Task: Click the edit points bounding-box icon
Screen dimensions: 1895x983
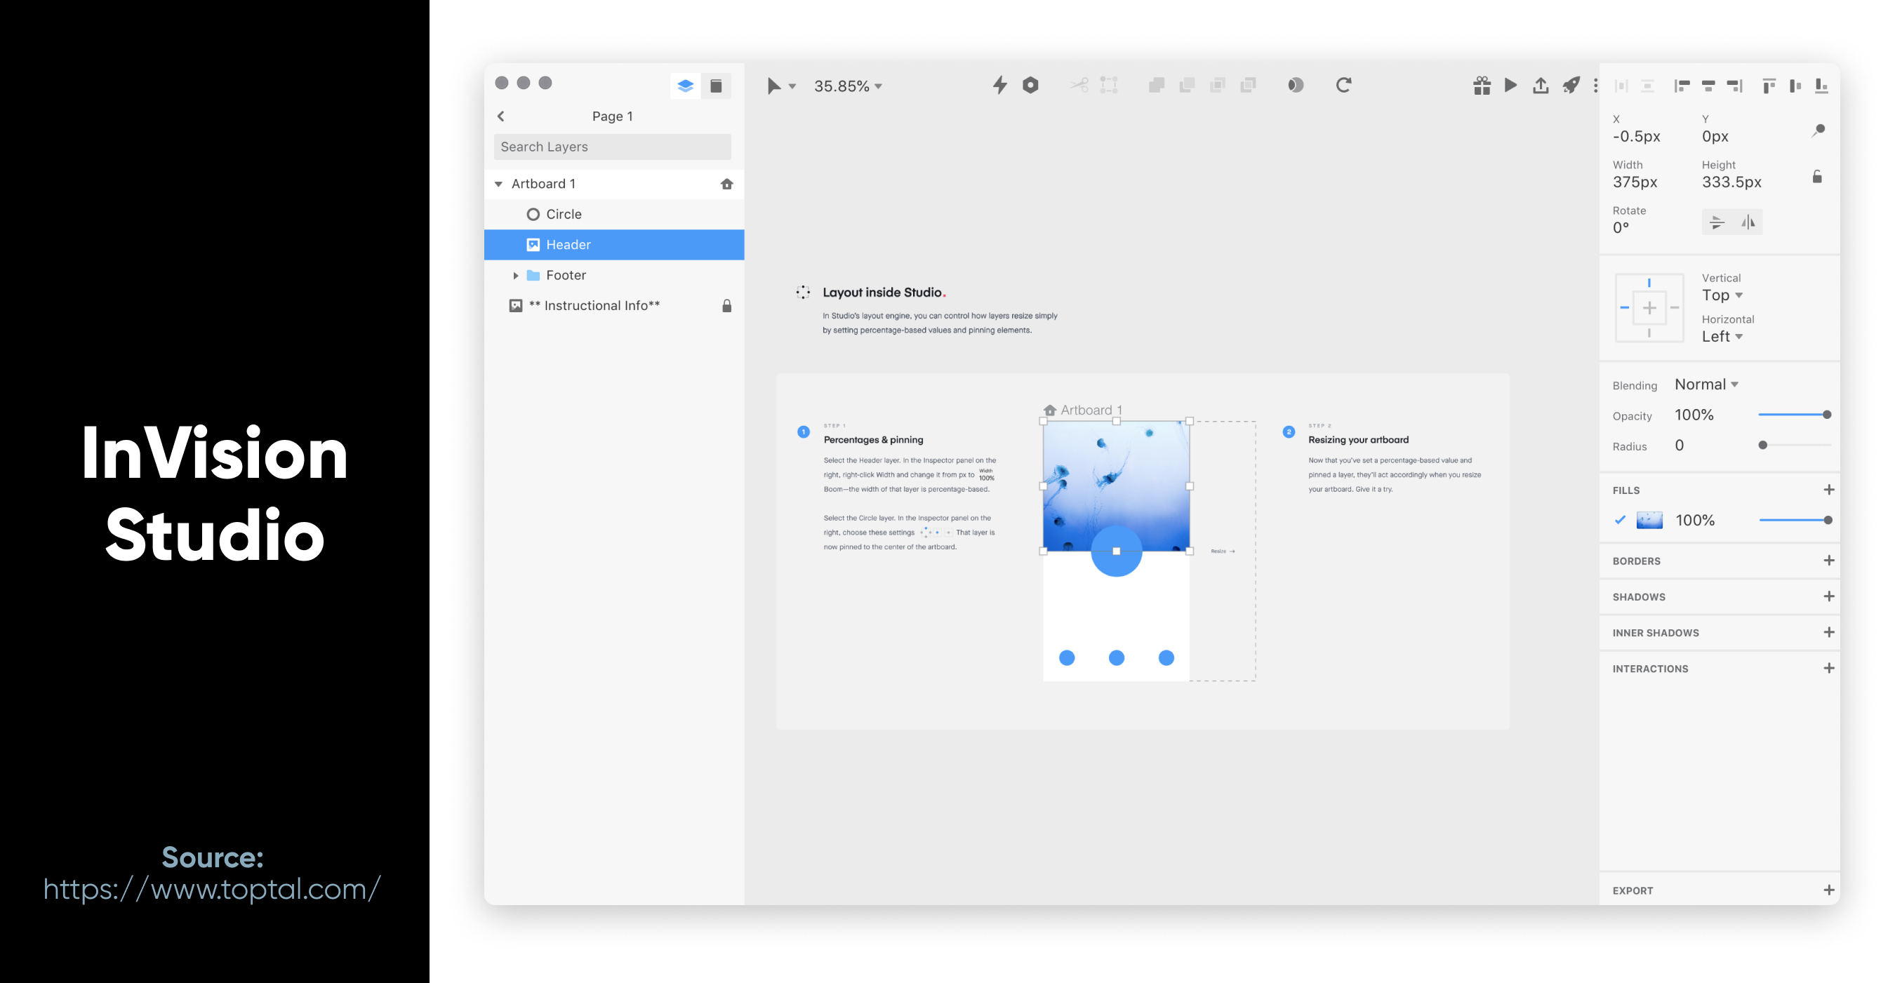Action: tap(1109, 86)
